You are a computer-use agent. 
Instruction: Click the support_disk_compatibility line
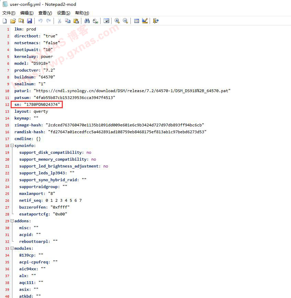point(55,152)
